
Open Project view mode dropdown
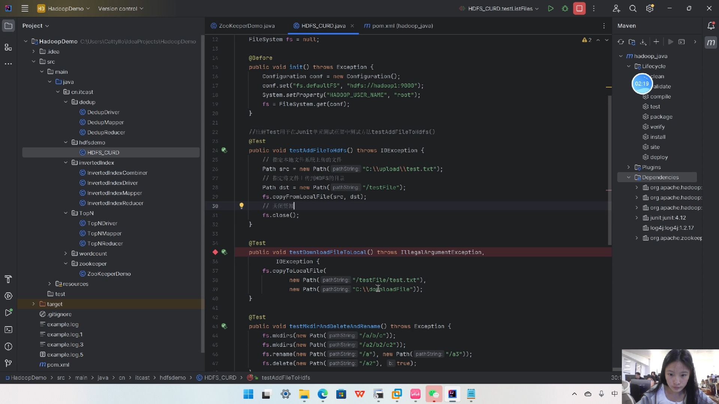[36, 26]
